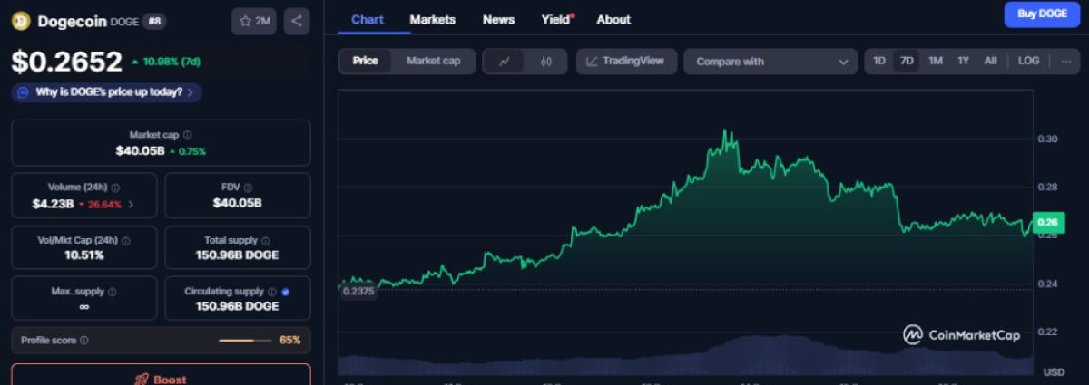This screenshot has height=385, width=1089.
Task: Toggle chart to Market cap view
Action: (433, 61)
